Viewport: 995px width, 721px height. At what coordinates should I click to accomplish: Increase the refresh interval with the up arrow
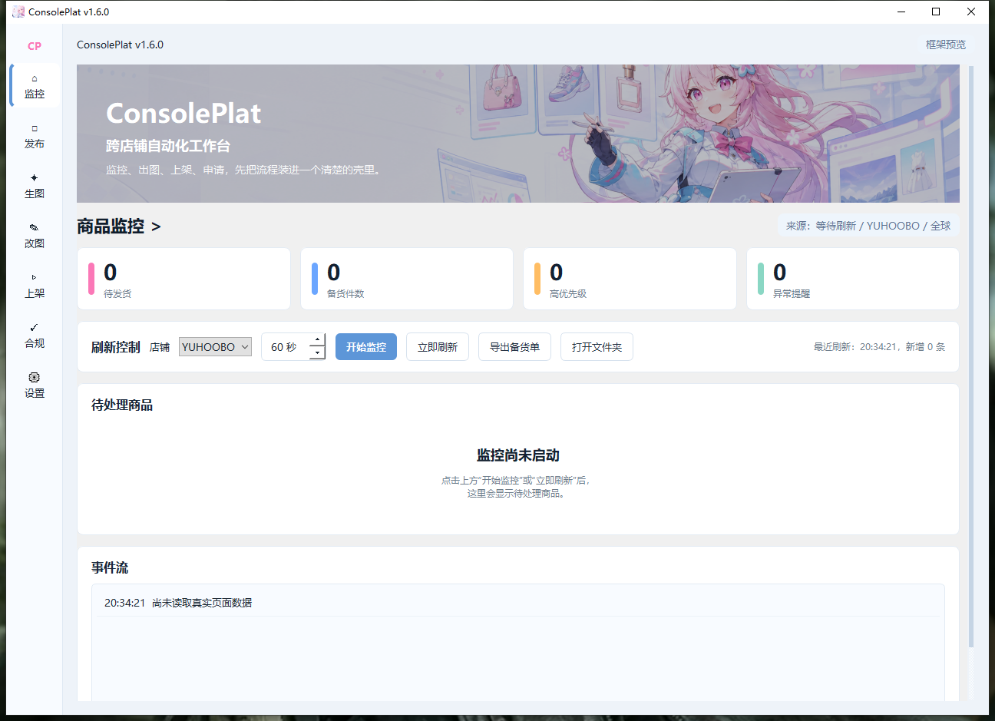tap(318, 340)
